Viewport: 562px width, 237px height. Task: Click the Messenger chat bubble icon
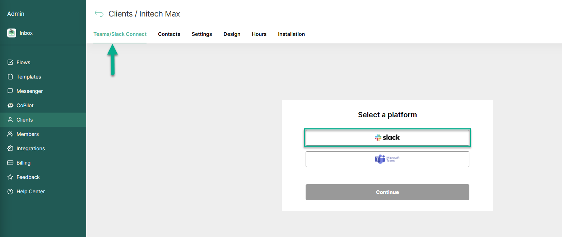[10, 91]
